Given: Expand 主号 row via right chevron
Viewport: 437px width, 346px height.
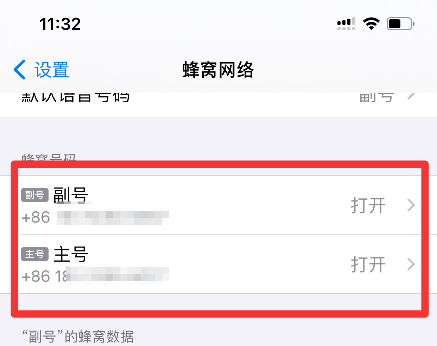Looking at the screenshot, I should [411, 264].
